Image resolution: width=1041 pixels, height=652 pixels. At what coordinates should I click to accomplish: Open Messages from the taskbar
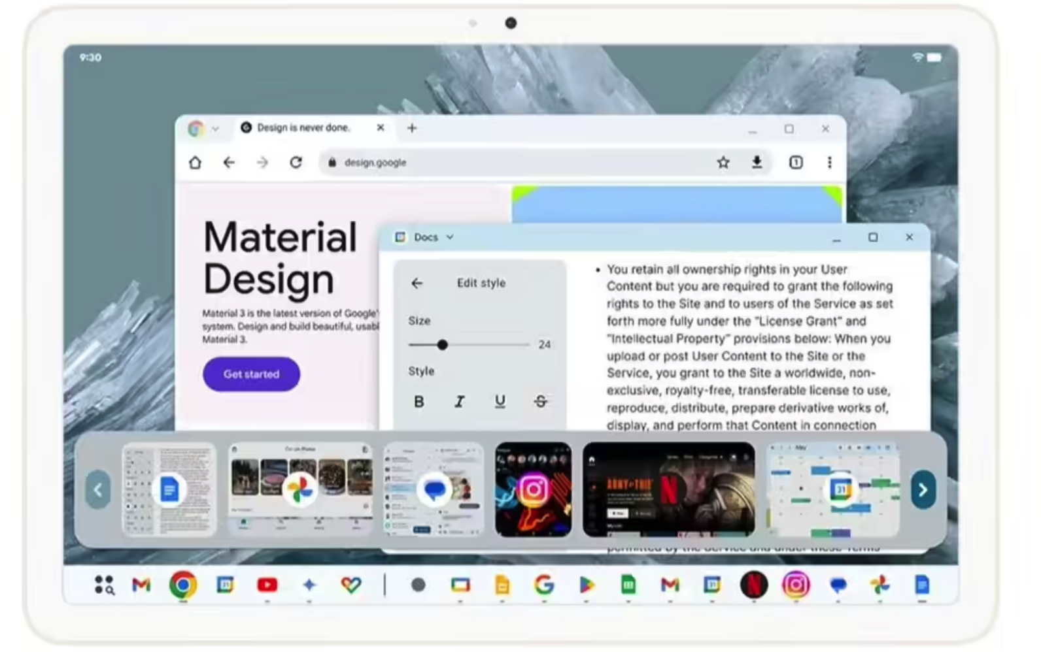(838, 585)
